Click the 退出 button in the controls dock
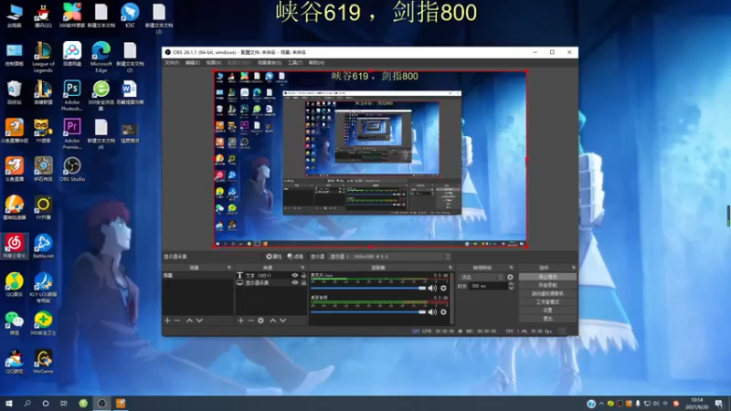This screenshot has height=411, width=731. (x=547, y=319)
